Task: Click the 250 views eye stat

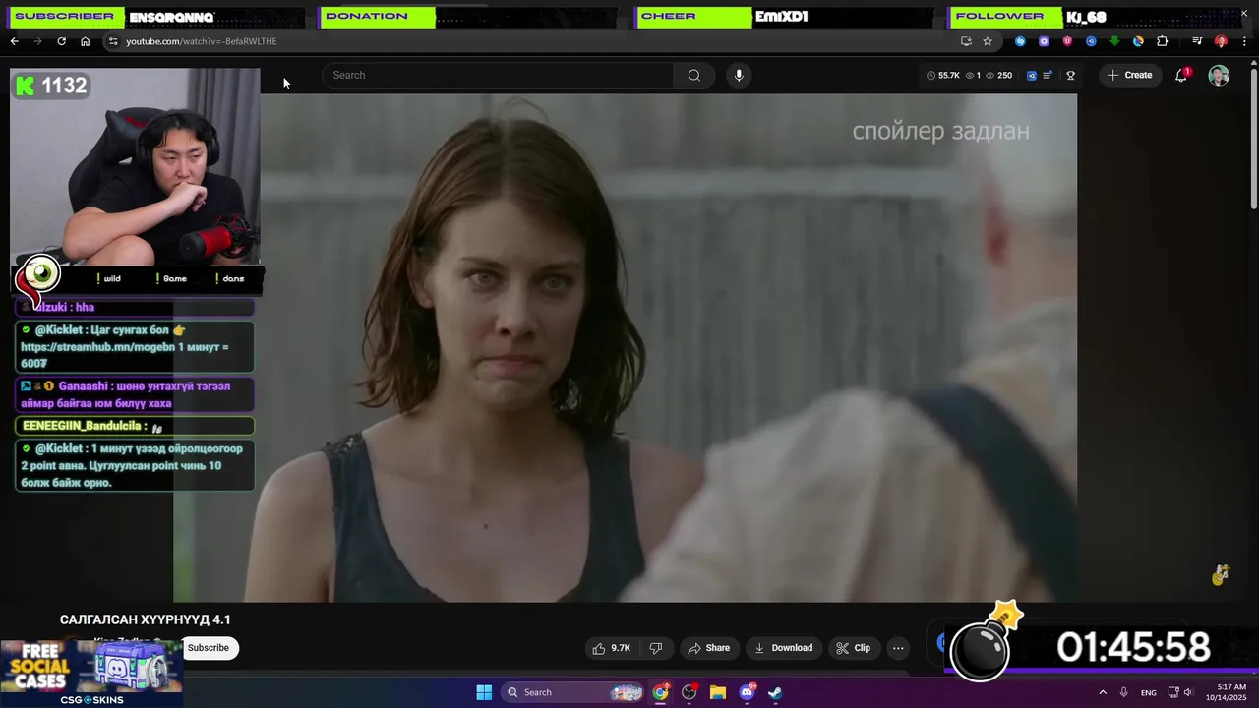Action: (998, 75)
